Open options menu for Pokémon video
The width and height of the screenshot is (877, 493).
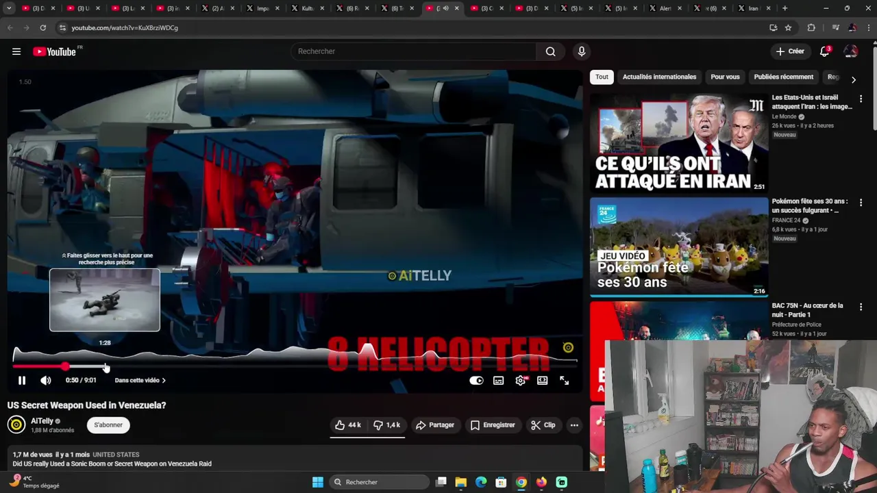[861, 203]
